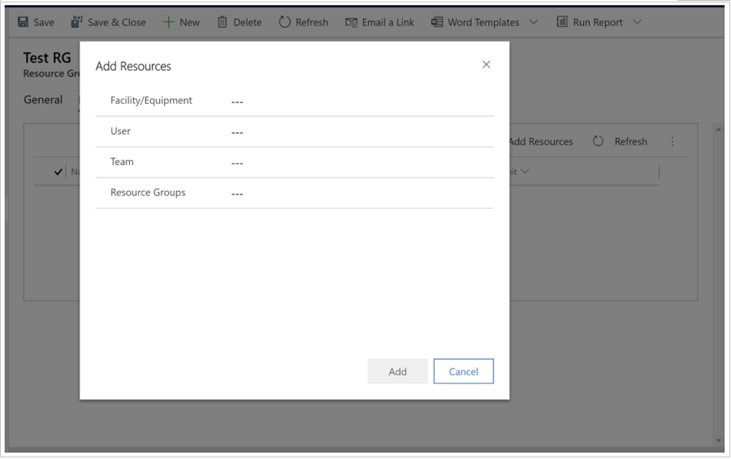
Task: Click the Email a Link envelope icon
Action: 351,23
